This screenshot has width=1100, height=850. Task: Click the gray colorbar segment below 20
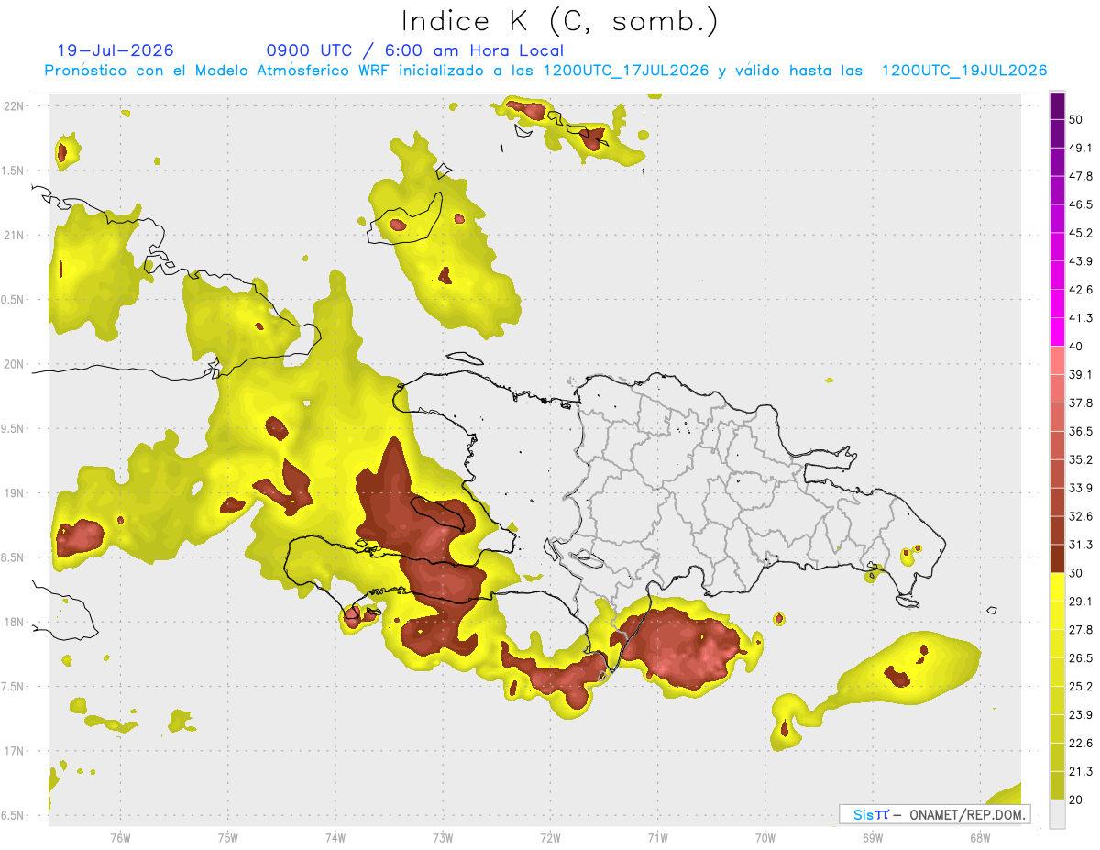pyautogui.click(x=1057, y=814)
